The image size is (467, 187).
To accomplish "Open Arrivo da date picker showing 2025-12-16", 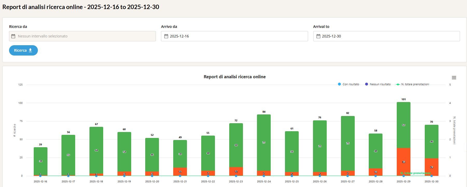I will click(x=234, y=36).
